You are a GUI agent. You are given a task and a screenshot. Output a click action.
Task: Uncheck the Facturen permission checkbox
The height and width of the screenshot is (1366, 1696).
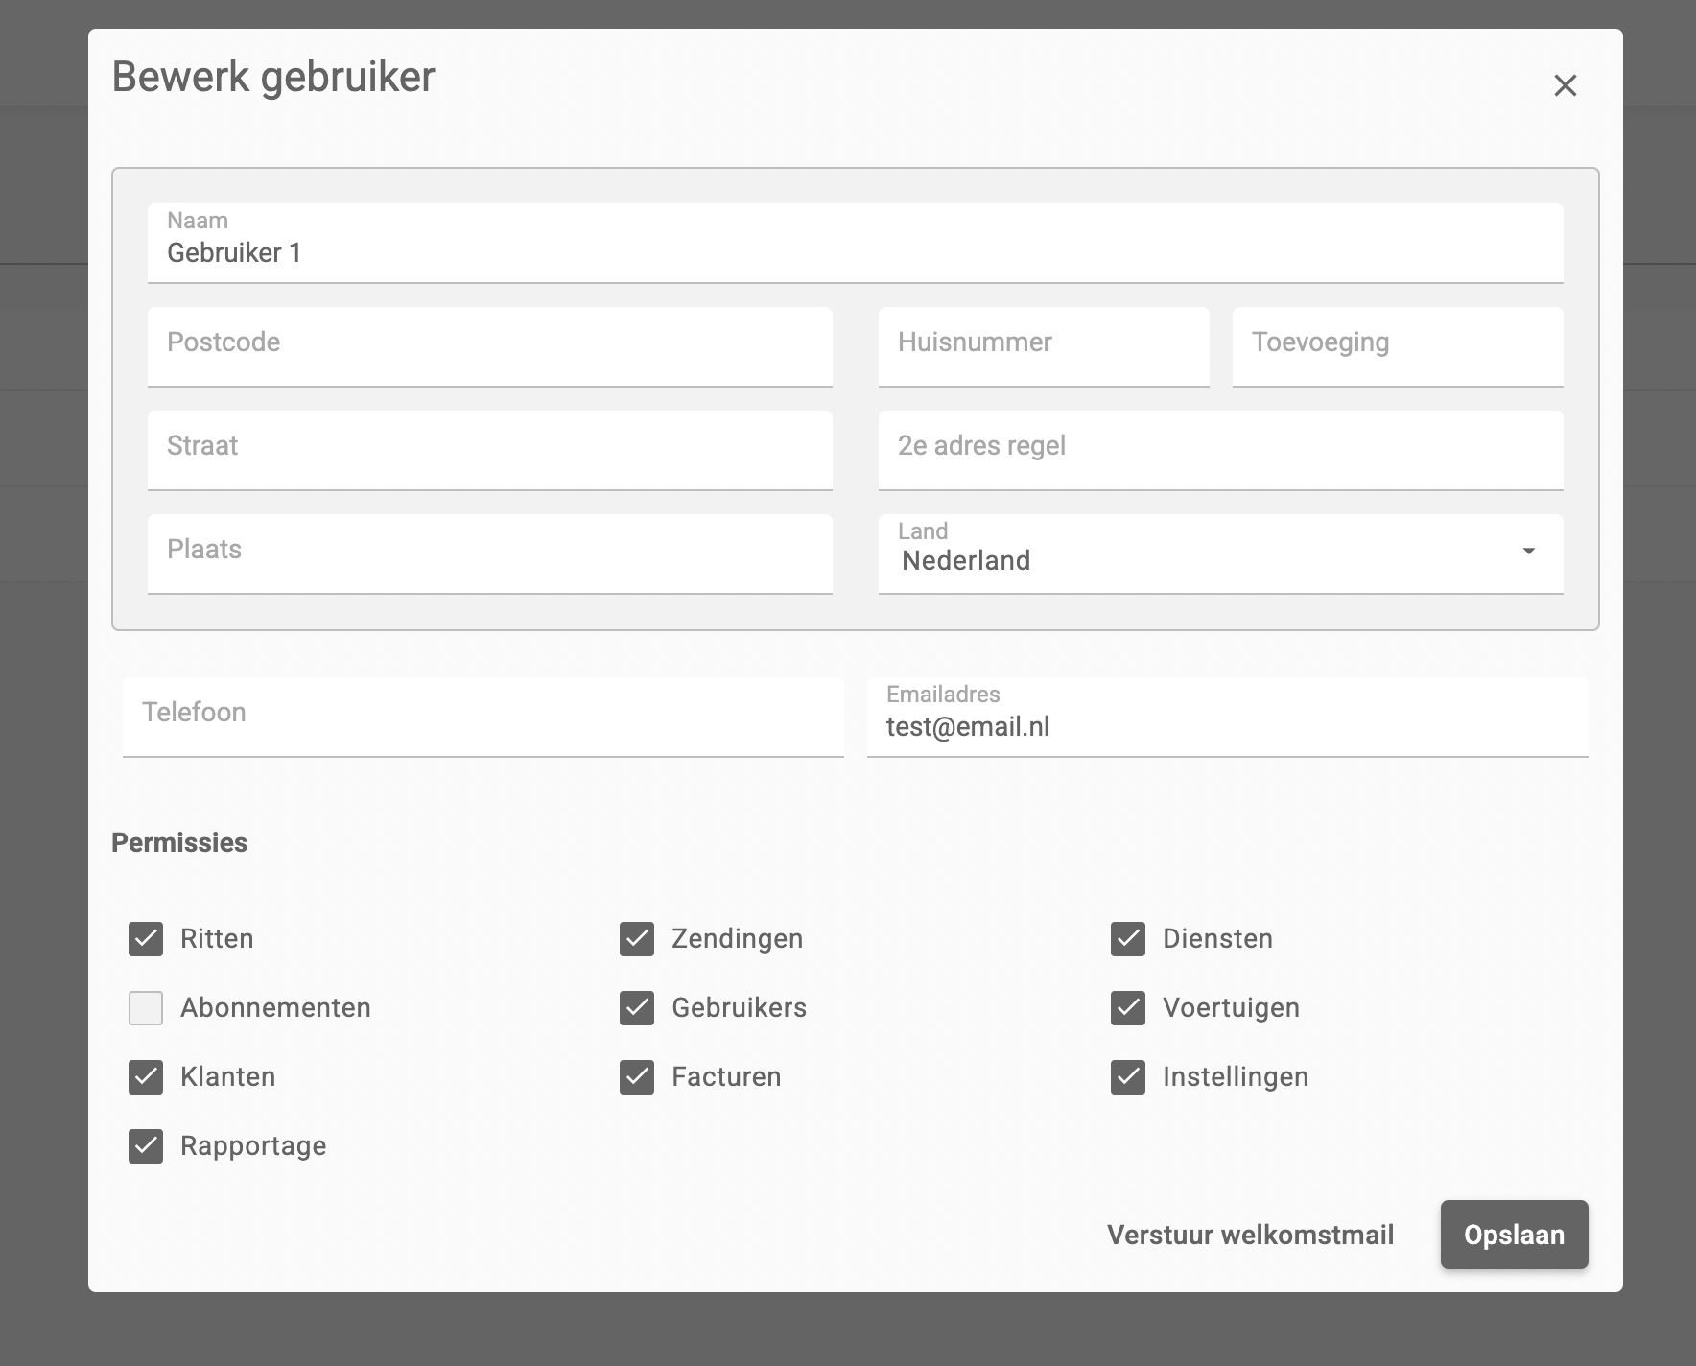click(637, 1077)
